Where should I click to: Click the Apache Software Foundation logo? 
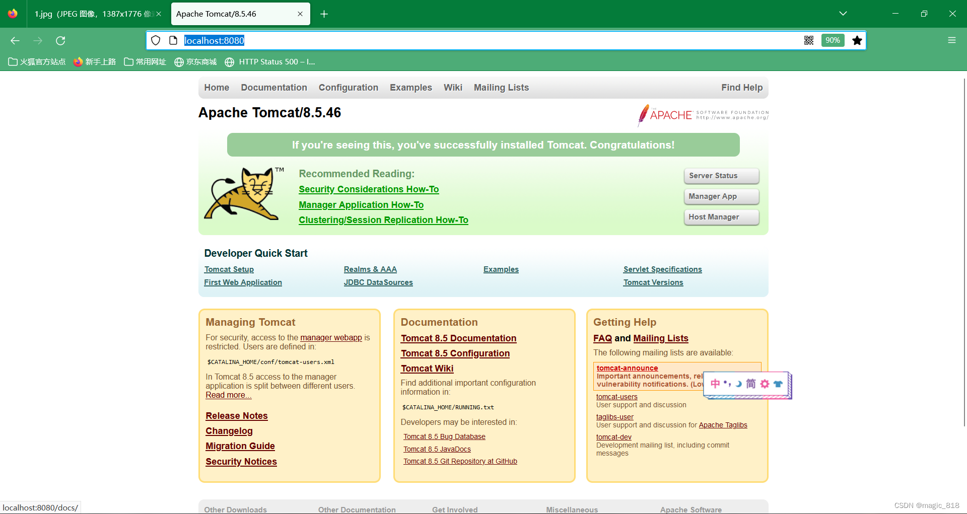click(x=703, y=115)
